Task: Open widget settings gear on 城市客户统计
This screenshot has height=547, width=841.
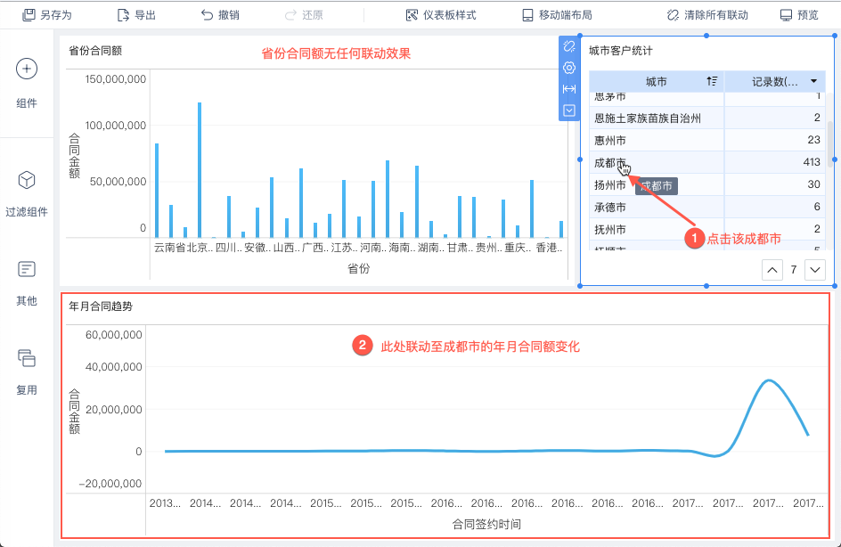Action: tap(569, 68)
